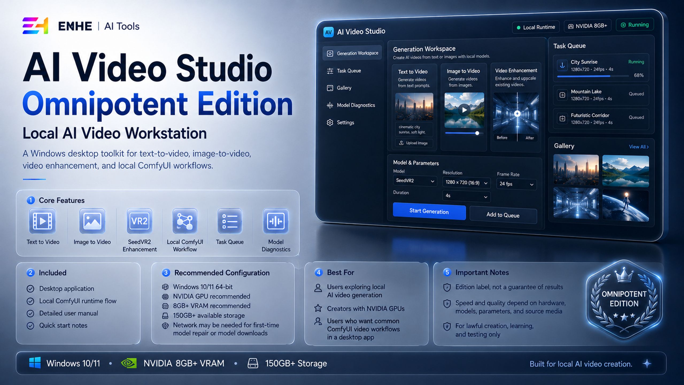
Task: Click the Omnipotent Edition badge emblem
Action: (624, 300)
